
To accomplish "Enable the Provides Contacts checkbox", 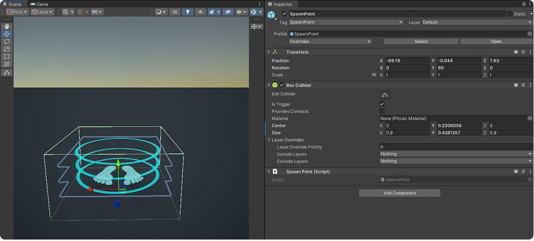I will 382,112.
